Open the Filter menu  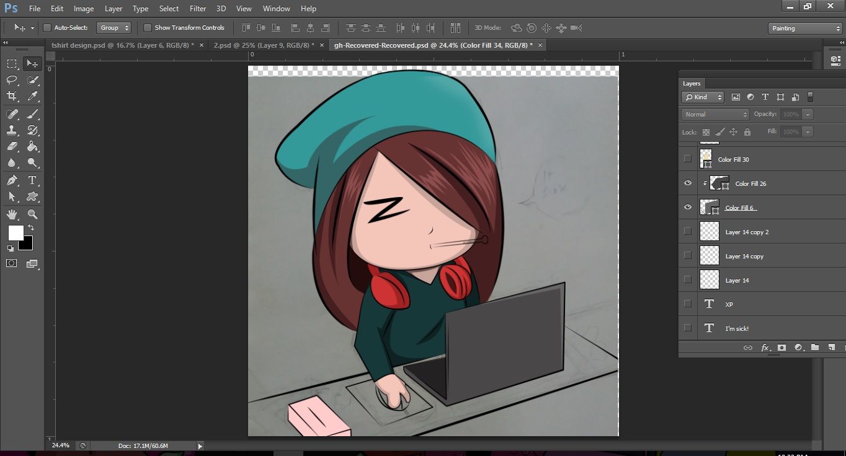pyautogui.click(x=198, y=9)
